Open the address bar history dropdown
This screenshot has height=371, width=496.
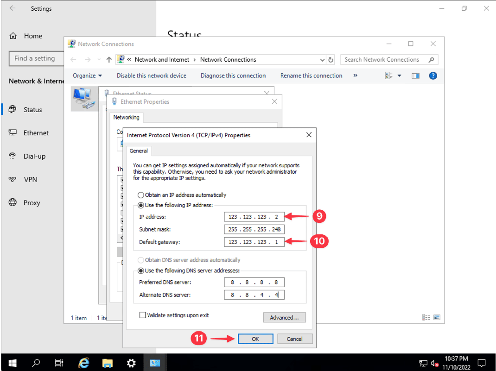(323, 60)
